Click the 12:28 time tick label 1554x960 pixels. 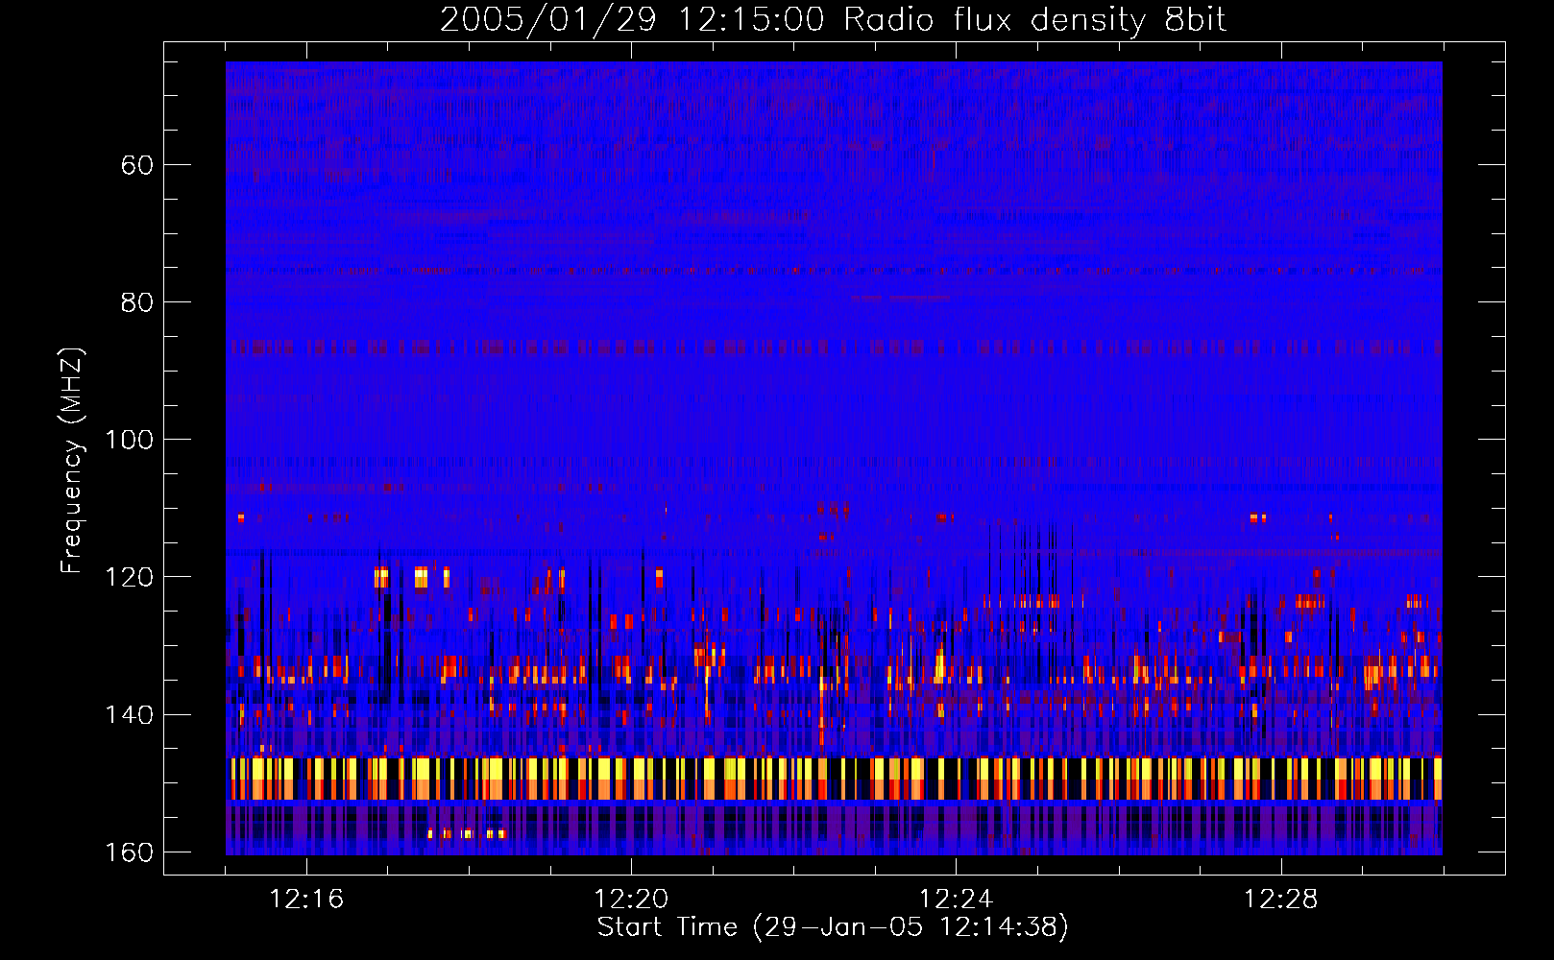[x=1280, y=900]
